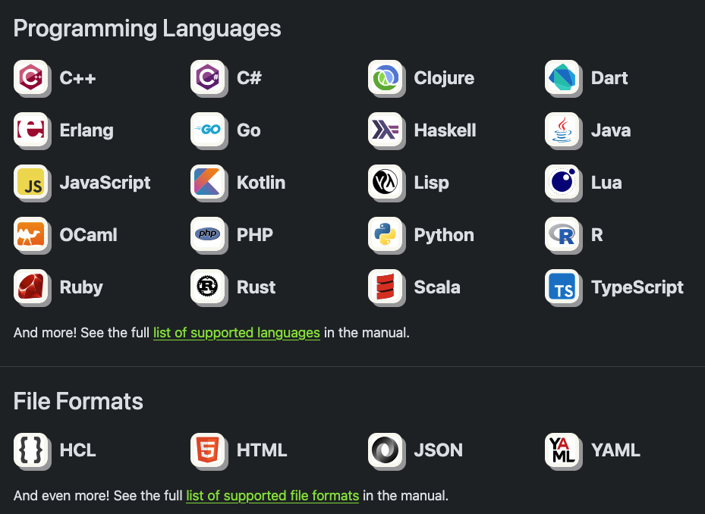
Task: Click the blue TS TypeScript icon
Action: 562,287
